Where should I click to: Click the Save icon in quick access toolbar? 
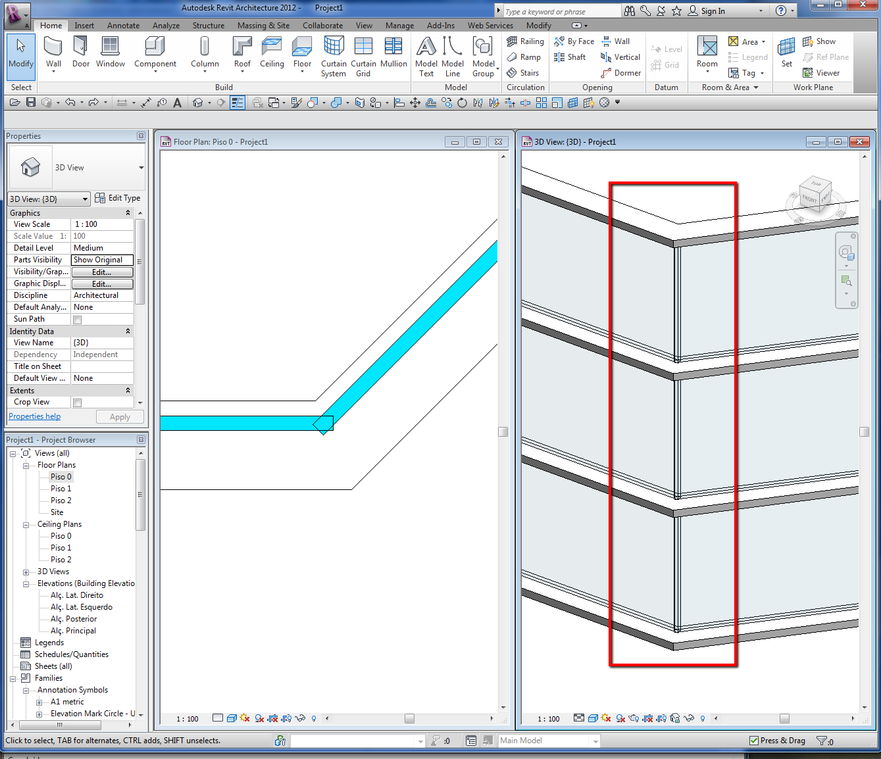click(31, 102)
